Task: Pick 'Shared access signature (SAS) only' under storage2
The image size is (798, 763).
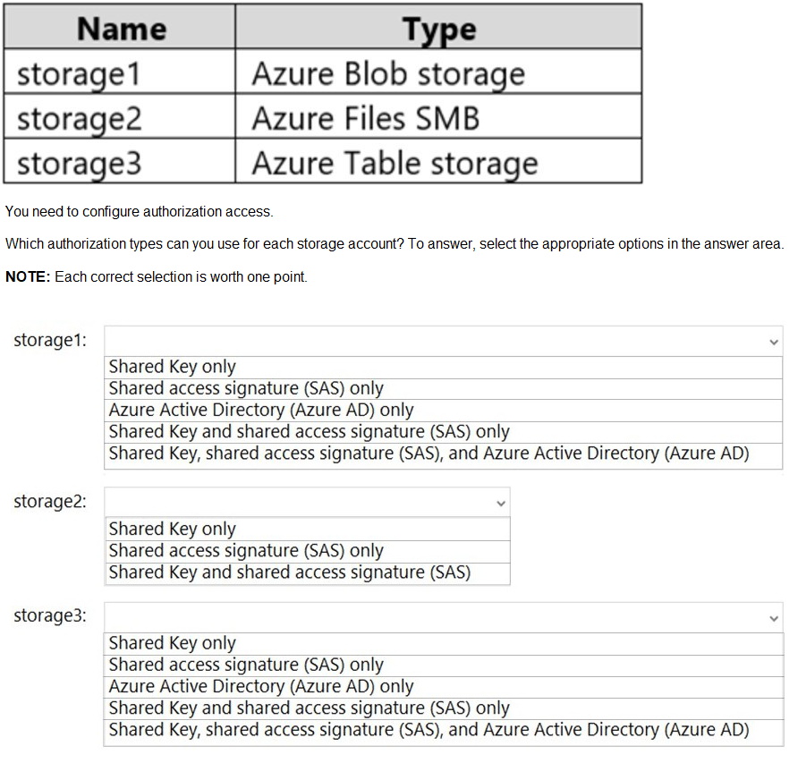Action: point(246,550)
